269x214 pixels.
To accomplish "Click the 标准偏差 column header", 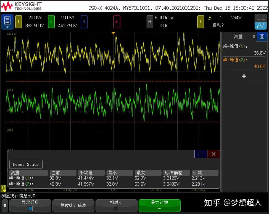I will [x=176, y=173].
